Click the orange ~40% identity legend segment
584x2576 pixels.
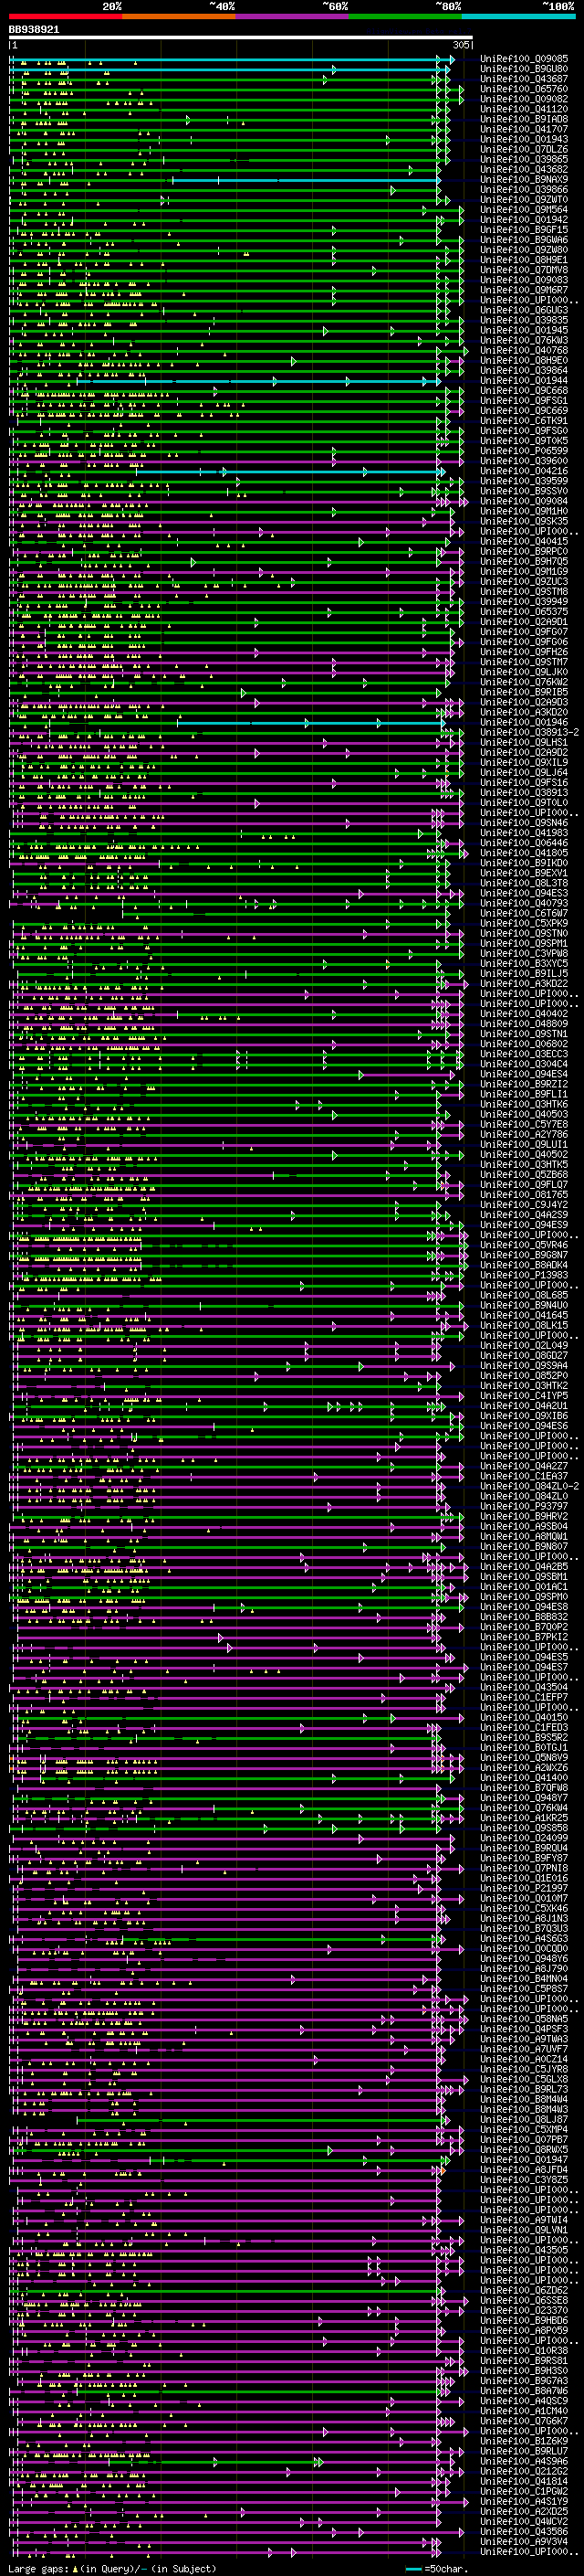[x=179, y=16]
